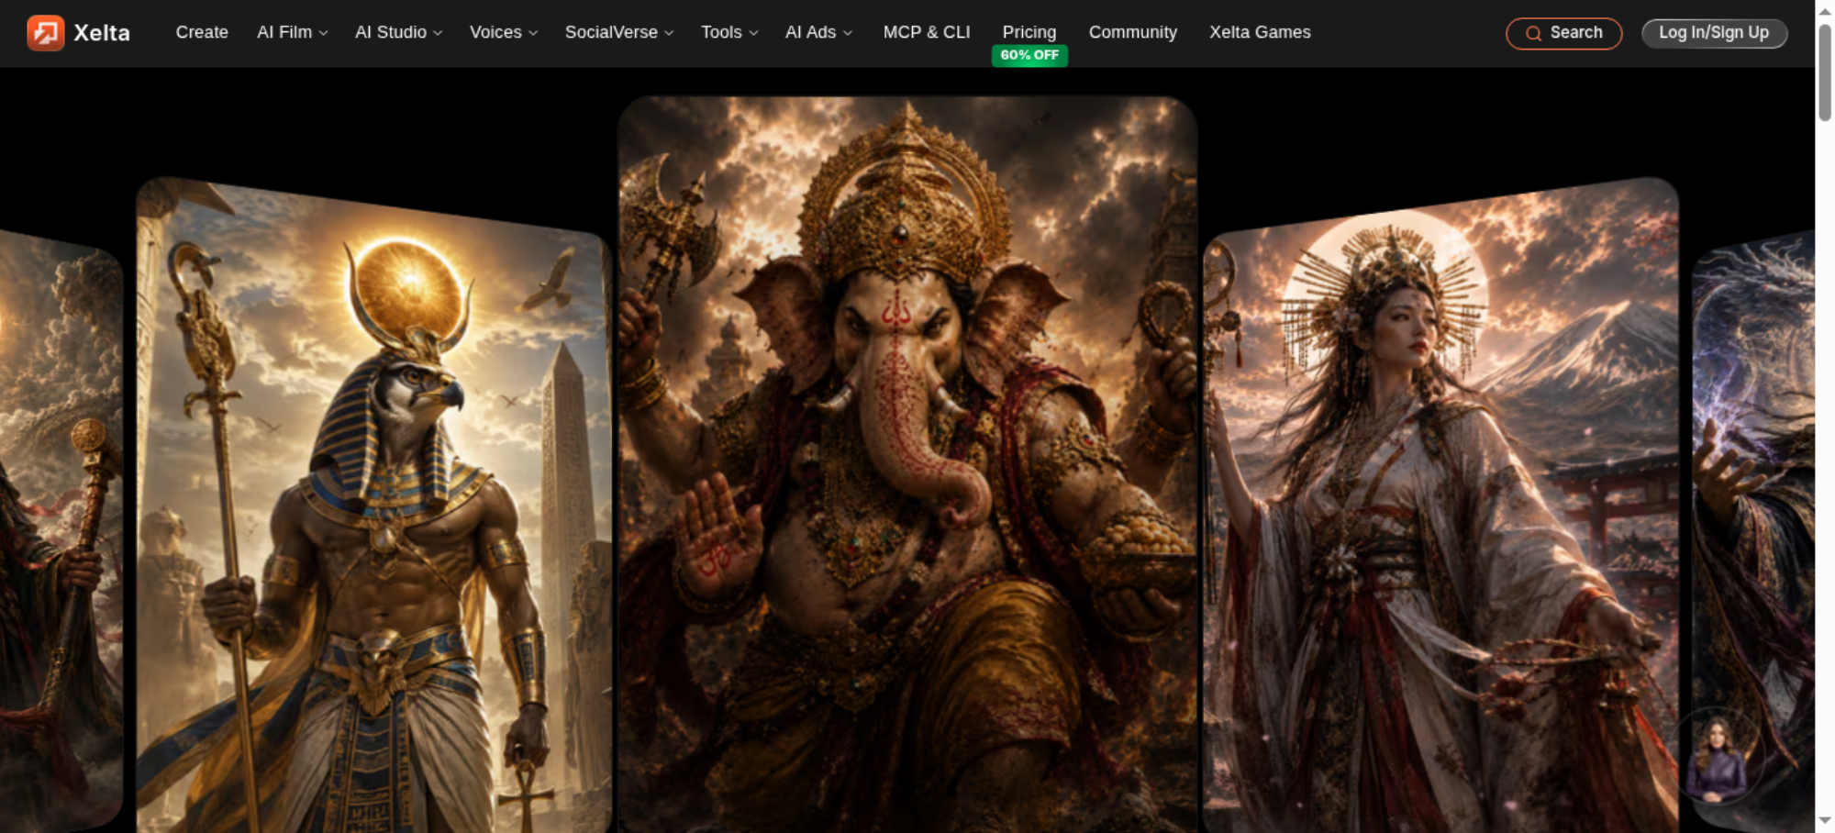Visit the Community page
1835x833 pixels.
coord(1133,32)
